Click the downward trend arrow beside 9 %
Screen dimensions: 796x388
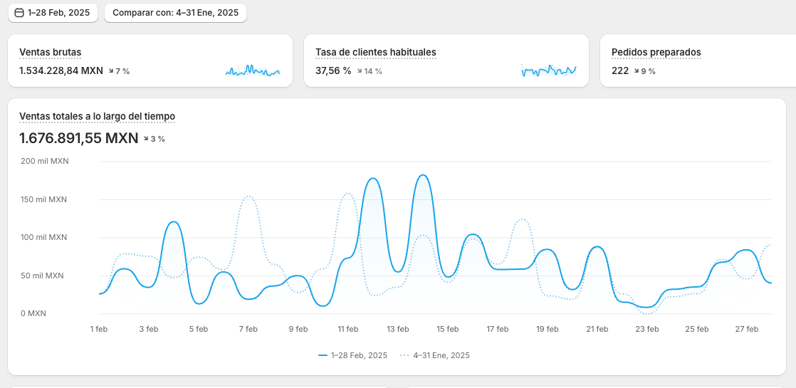[636, 71]
